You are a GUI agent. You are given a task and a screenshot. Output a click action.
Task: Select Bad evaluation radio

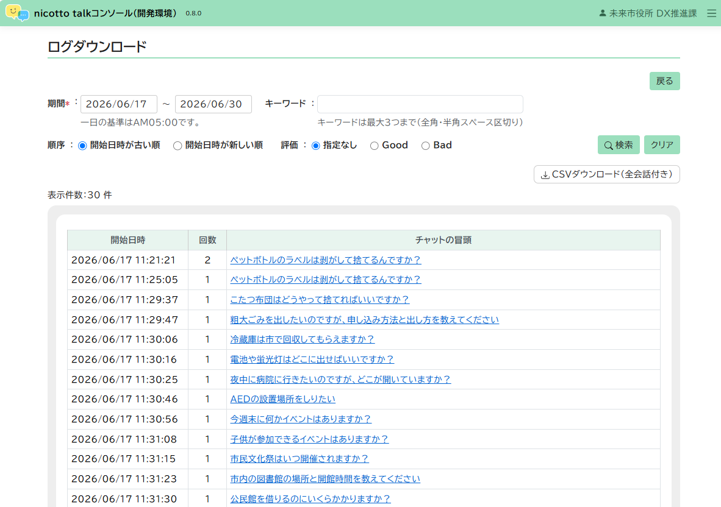425,146
